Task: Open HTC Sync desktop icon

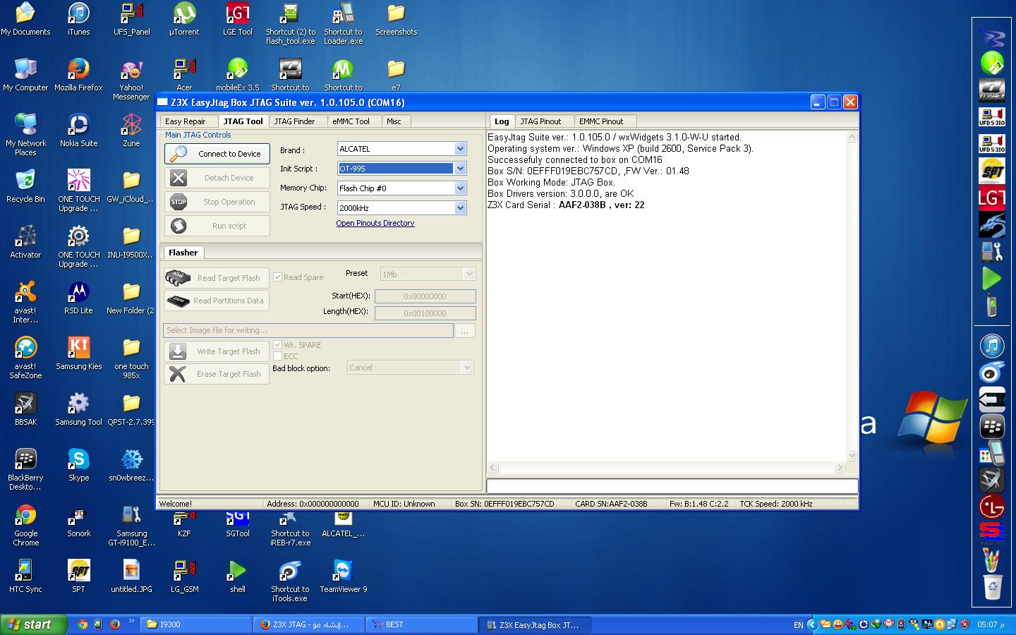Action: pyautogui.click(x=25, y=577)
